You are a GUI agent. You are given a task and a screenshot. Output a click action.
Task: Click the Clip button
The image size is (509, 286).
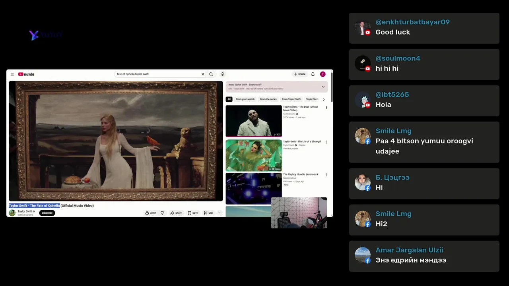pyautogui.click(x=208, y=213)
